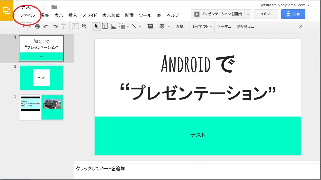This screenshot has height=180, width=321.
Task: Click the insert image icon
Action: click(114, 26)
